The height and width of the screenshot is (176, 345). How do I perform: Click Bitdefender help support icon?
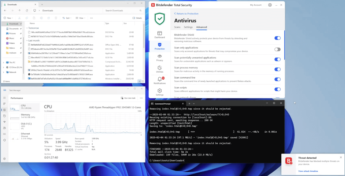[x=270, y=5]
